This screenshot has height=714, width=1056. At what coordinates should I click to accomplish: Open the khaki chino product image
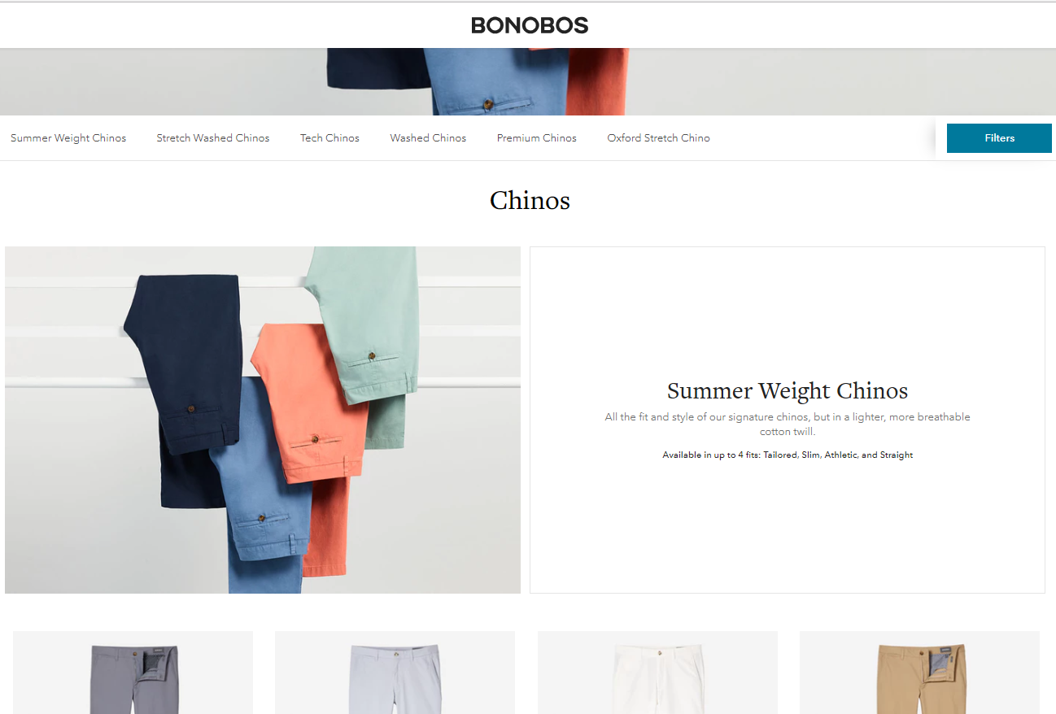point(919,673)
